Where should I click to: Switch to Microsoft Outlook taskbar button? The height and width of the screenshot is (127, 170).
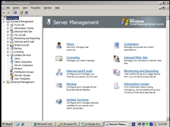click(x=44, y=124)
